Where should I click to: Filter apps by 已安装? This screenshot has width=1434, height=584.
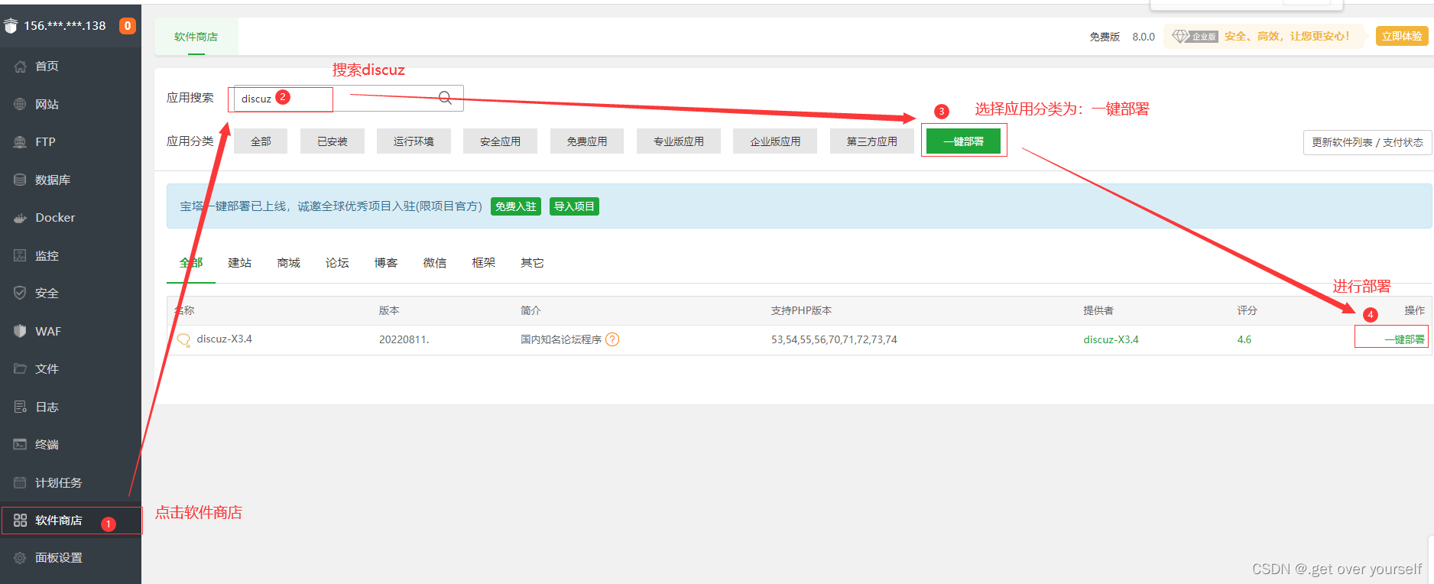pyautogui.click(x=333, y=141)
